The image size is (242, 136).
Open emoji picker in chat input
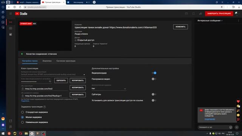tap(231, 127)
